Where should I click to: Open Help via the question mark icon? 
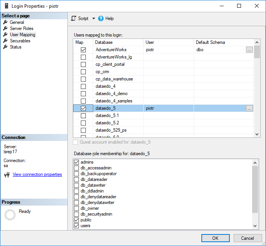101,18
